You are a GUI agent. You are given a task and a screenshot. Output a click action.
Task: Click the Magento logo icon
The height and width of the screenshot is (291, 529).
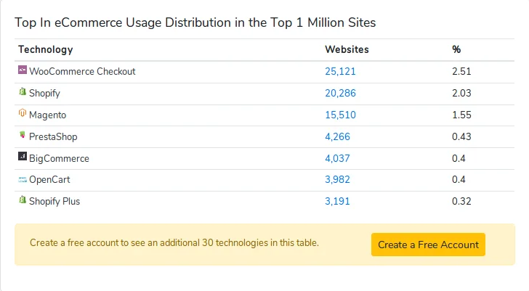23,114
